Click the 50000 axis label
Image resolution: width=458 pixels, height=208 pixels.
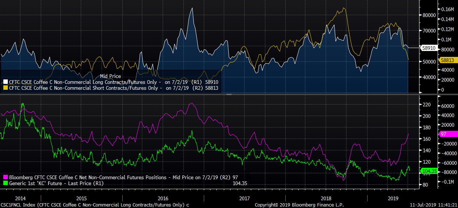428,62
